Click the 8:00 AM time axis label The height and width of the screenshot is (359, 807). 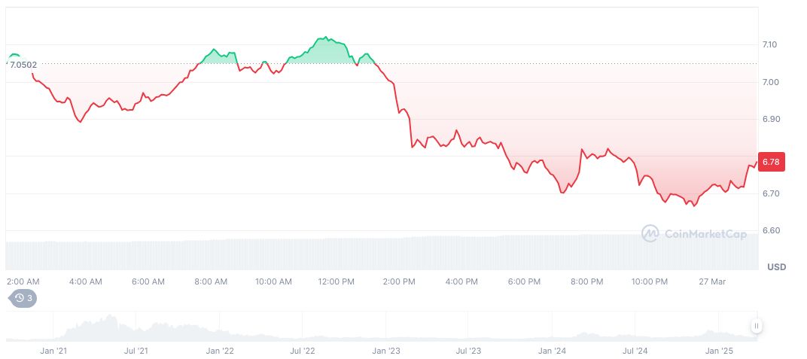click(x=211, y=281)
